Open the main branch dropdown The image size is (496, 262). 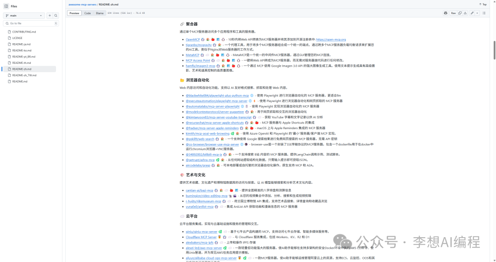[24, 16]
